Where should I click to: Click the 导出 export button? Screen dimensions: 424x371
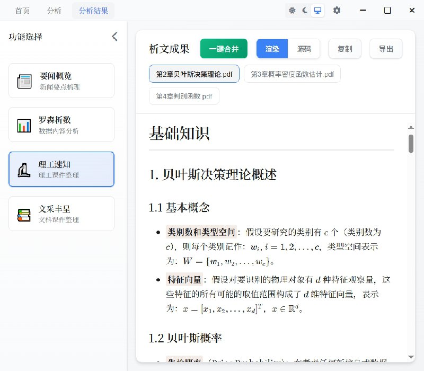[x=386, y=48]
